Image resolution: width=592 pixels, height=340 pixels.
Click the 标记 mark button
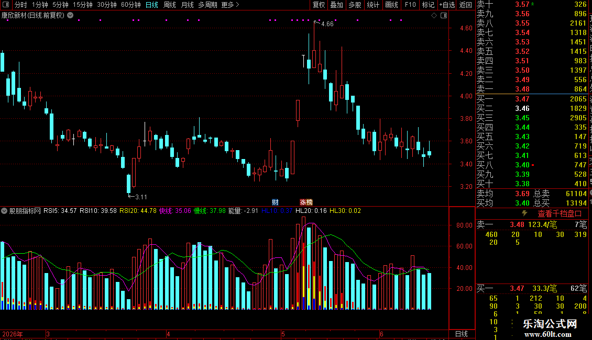tap(428, 5)
